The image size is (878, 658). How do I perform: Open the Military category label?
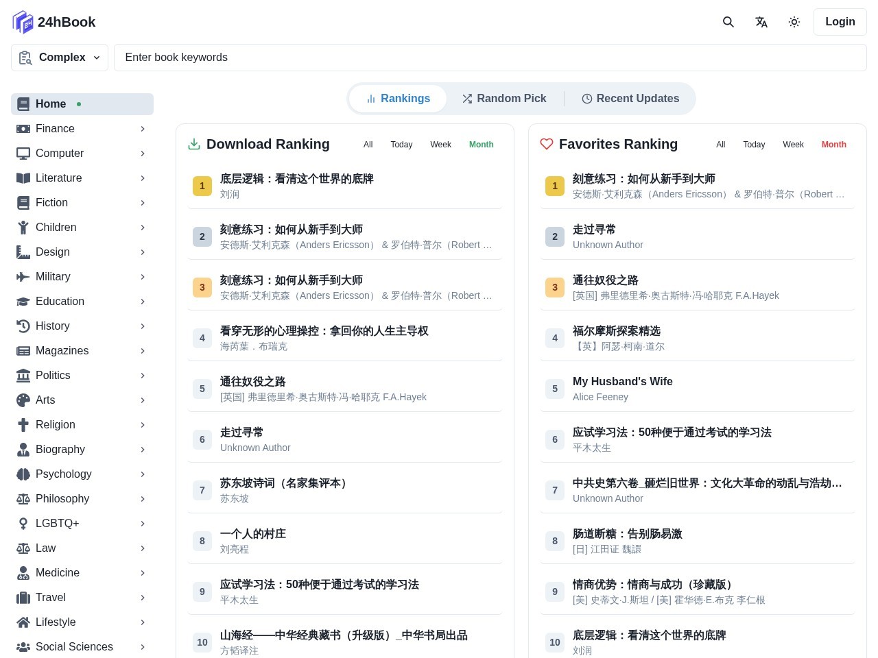click(53, 277)
